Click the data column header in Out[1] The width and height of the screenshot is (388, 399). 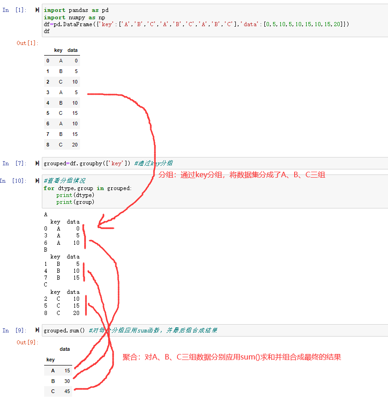click(72, 50)
